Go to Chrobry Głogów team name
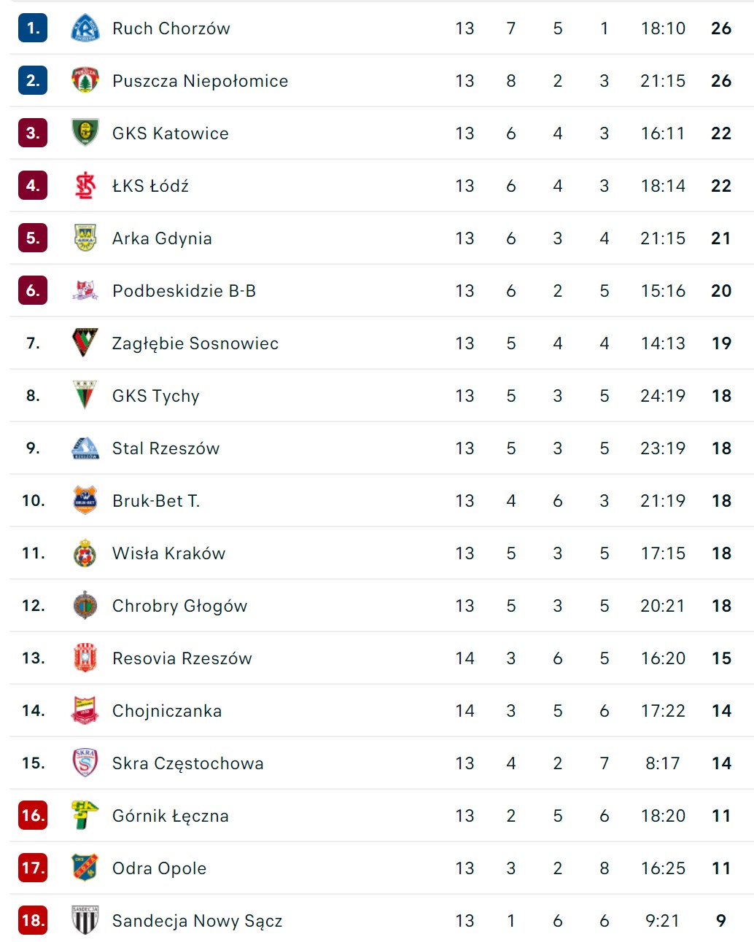The height and width of the screenshot is (942, 754). coord(179,606)
